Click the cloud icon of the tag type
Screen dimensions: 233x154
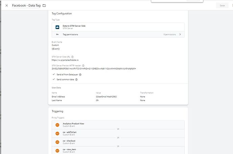pyautogui.click(x=57, y=27)
